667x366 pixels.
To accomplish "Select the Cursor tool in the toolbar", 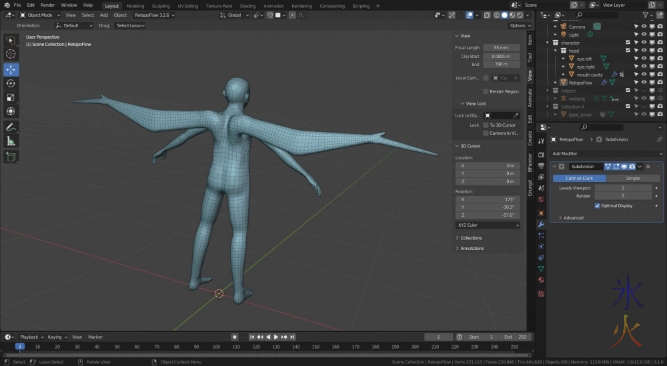I will coord(11,54).
